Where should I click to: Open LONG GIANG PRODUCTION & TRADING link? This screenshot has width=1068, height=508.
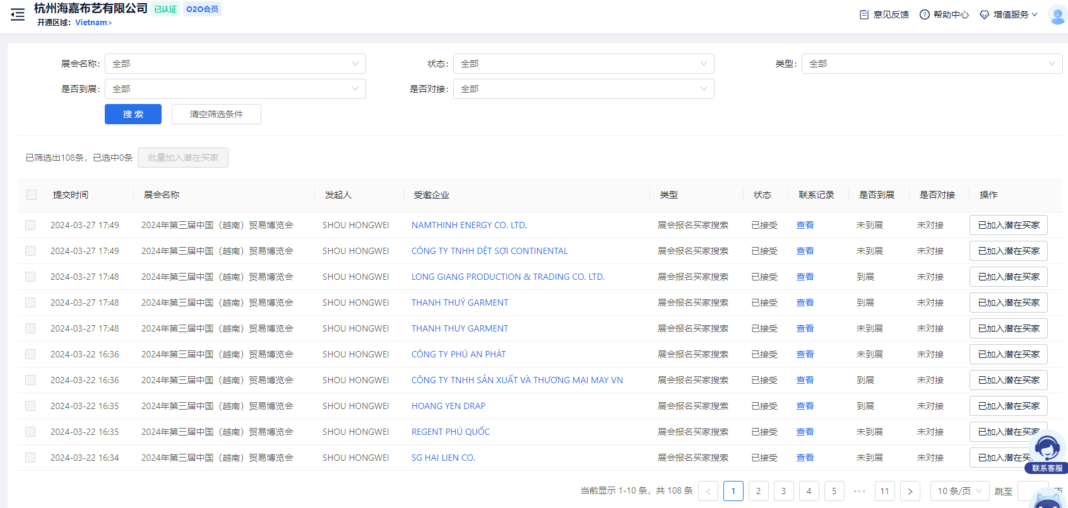[507, 277]
